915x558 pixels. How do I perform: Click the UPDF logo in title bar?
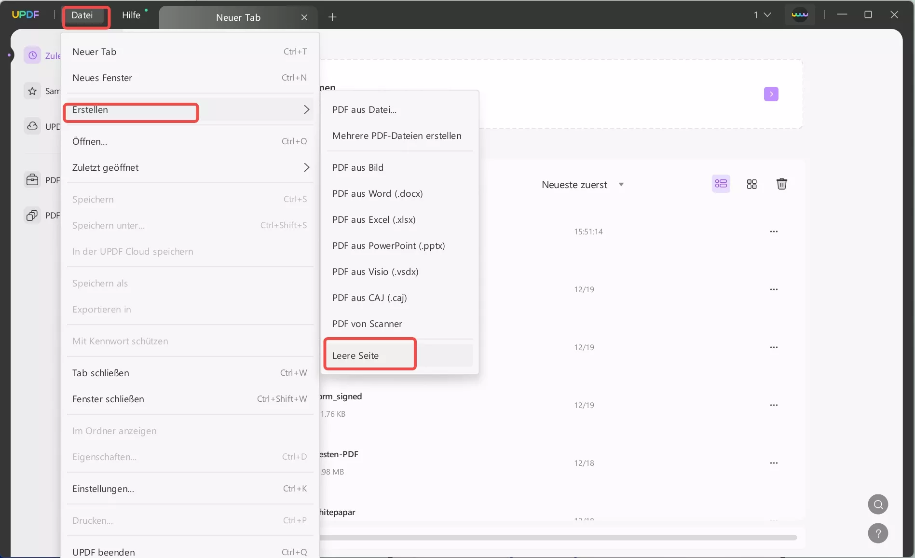(26, 14)
